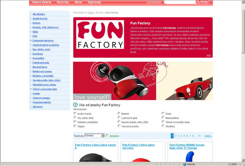
Task: Open the nejhledanější link
Action: [154, 2]
